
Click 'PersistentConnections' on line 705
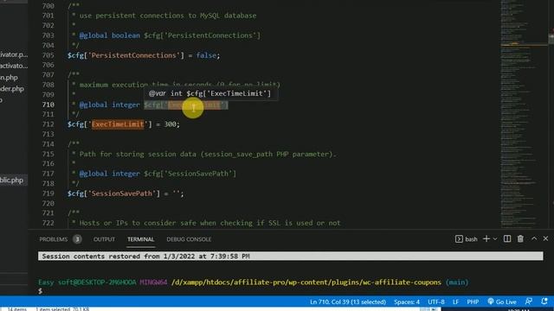point(134,55)
